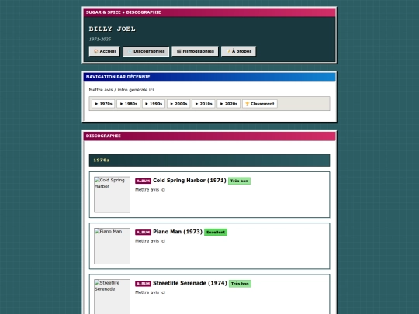Jump to the 1970s decade
This screenshot has width=419, height=314.
[x=103, y=104]
